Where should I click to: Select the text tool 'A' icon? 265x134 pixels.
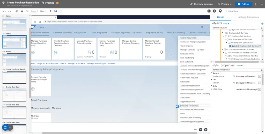click(x=22, y=11)
